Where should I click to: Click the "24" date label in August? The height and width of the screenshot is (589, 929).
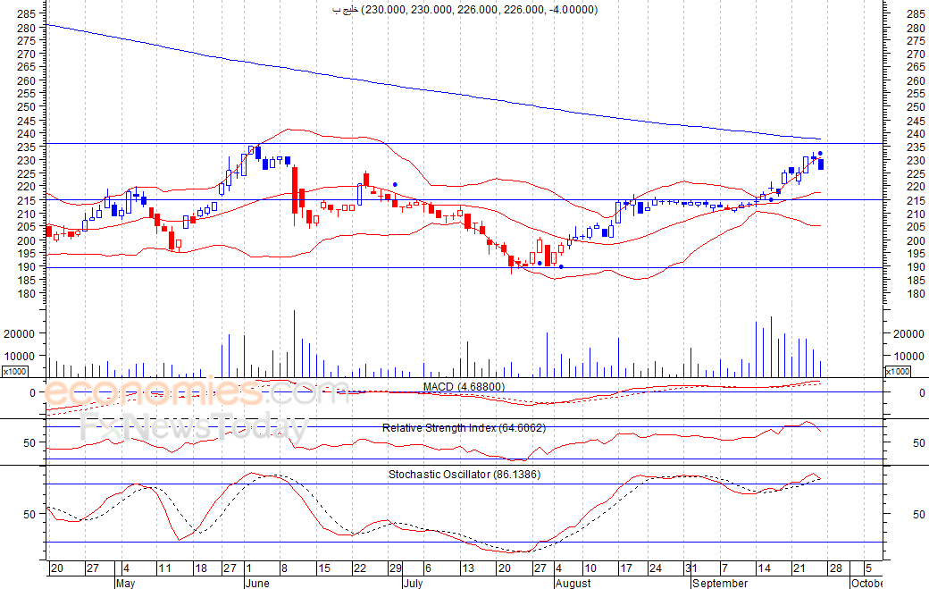click(x=656, y=568)
